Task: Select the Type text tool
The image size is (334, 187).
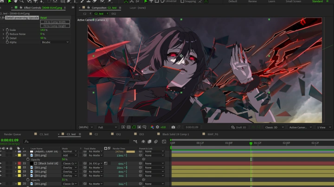Action: pyautogui.click(x=75, y=1)
